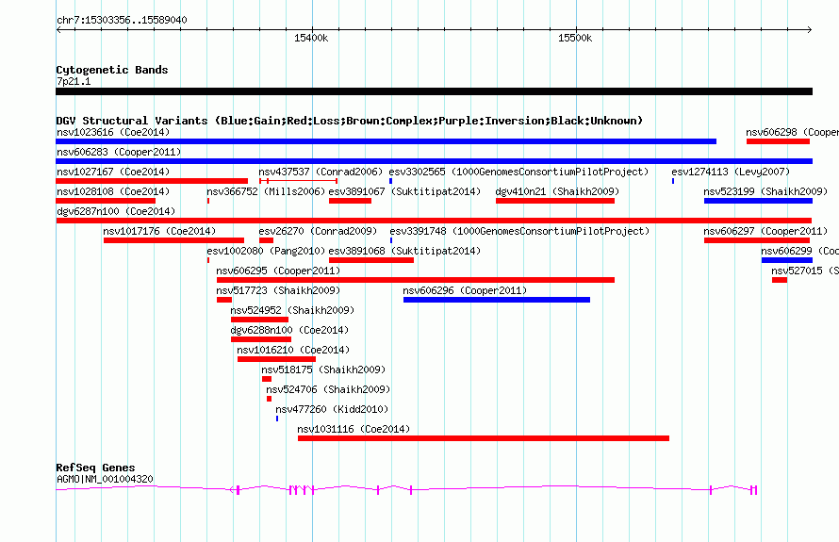Open the dgv6287n100 (Coe2014) label
This screenshot has height=542, width=839.
click(116, 211)
